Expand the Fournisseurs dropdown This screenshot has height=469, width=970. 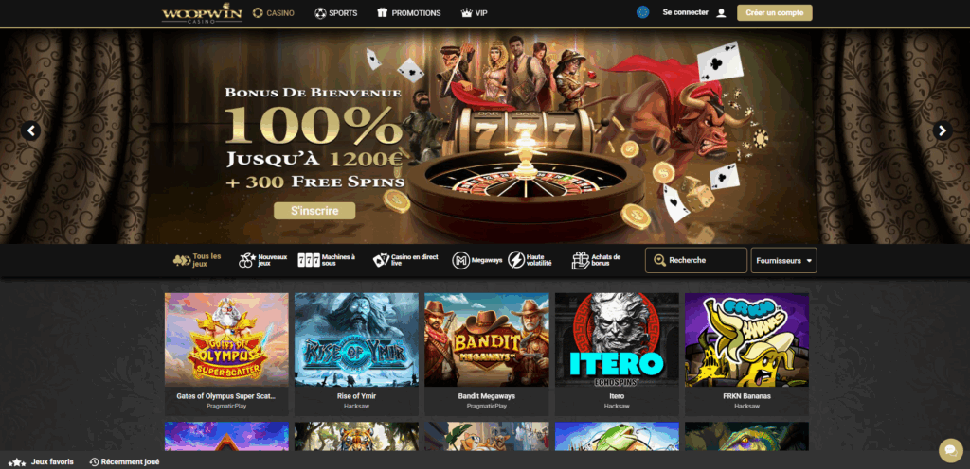(x=783, y=260)
